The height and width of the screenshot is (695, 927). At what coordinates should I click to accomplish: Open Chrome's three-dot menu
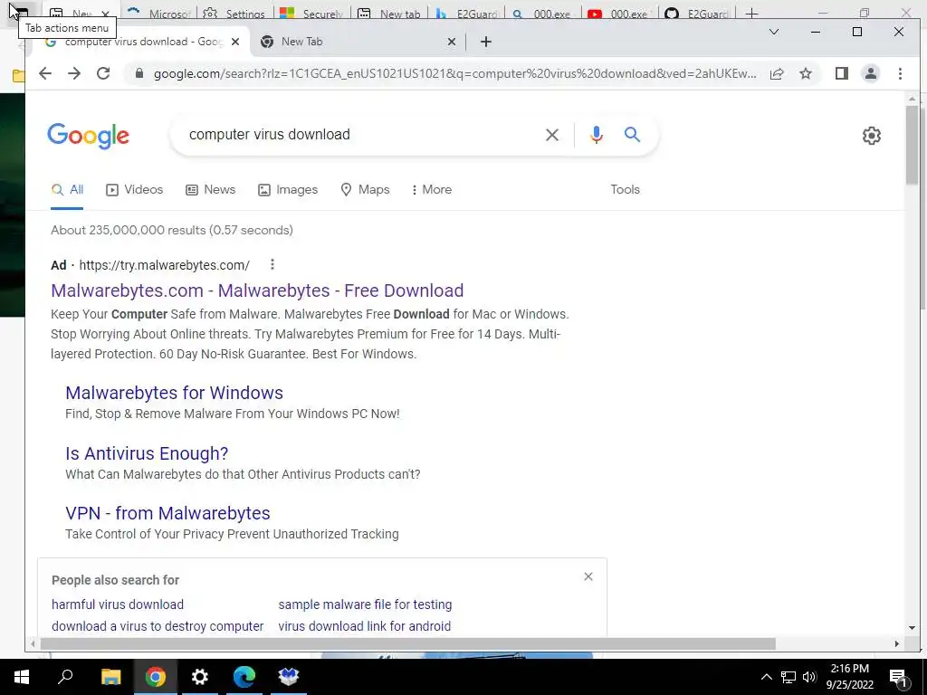click(900, 73)
